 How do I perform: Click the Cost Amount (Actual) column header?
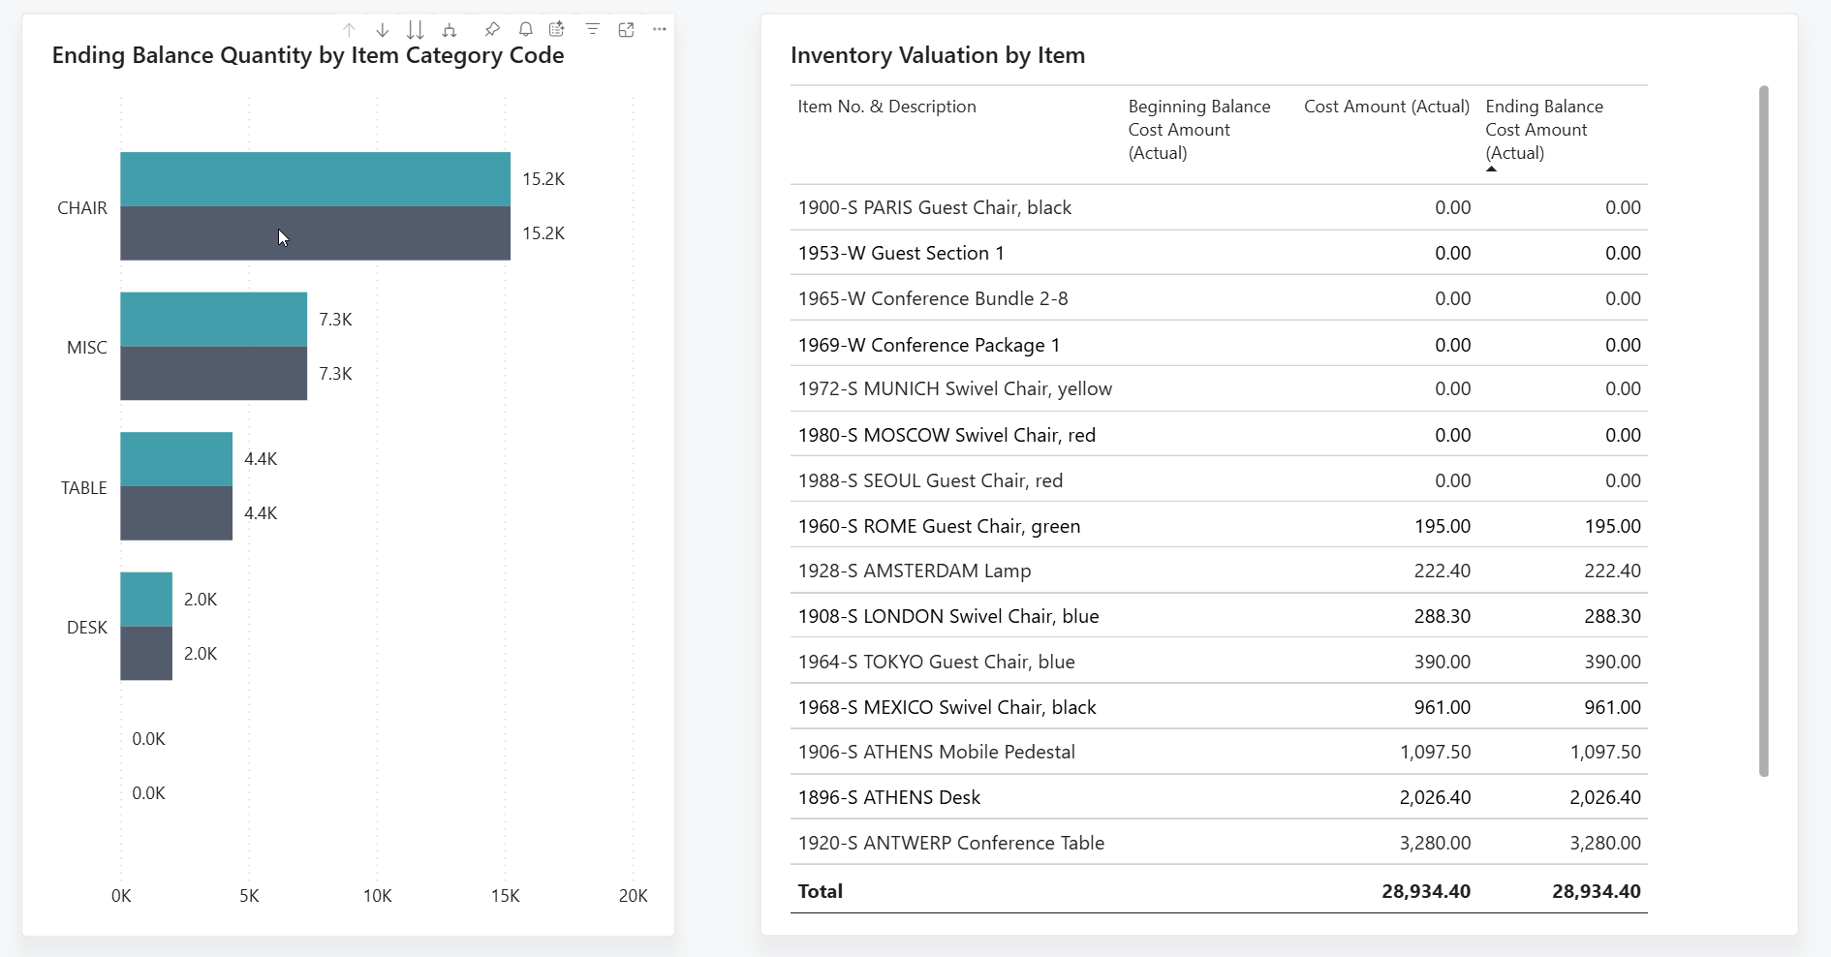click(1385, 107)
